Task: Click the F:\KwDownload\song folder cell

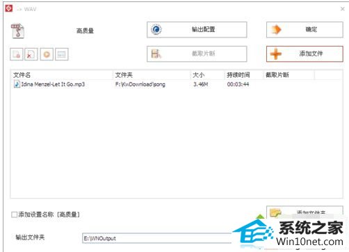Action: pyautogui.click(x=140, y=84)
